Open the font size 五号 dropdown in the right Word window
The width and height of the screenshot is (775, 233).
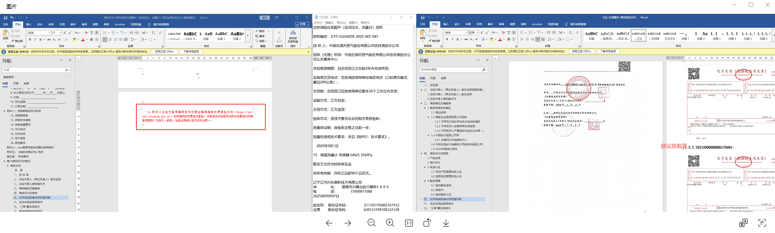pyautogui.click(x=477, y=33)
